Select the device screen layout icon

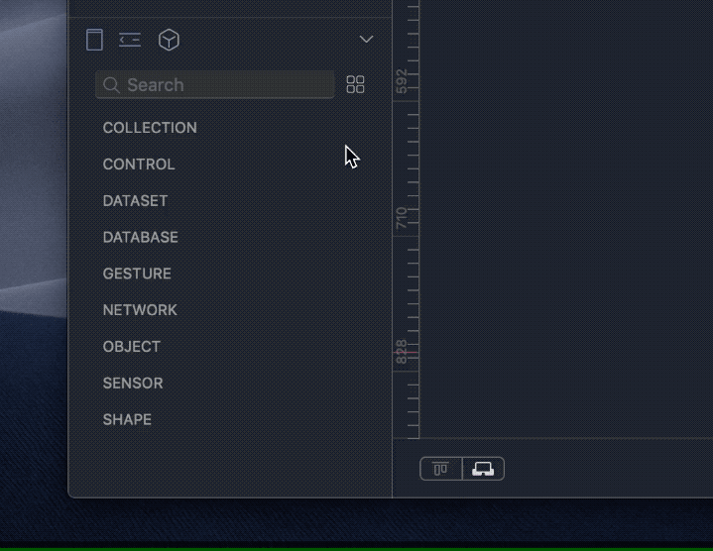pos(94,40)
